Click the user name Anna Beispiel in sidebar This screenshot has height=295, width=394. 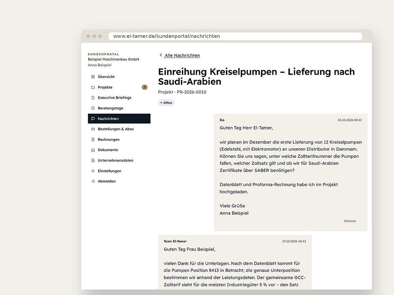(100, 65)
